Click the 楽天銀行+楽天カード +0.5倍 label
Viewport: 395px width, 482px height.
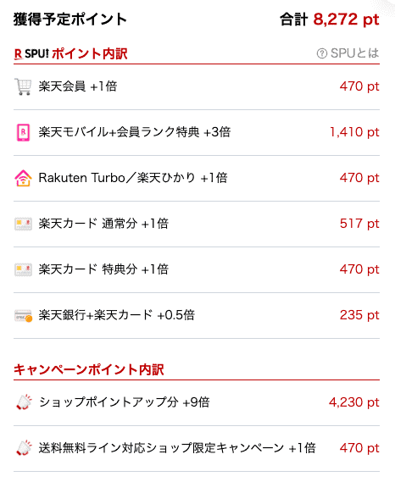pyautogui.click(x=117, y=315)
